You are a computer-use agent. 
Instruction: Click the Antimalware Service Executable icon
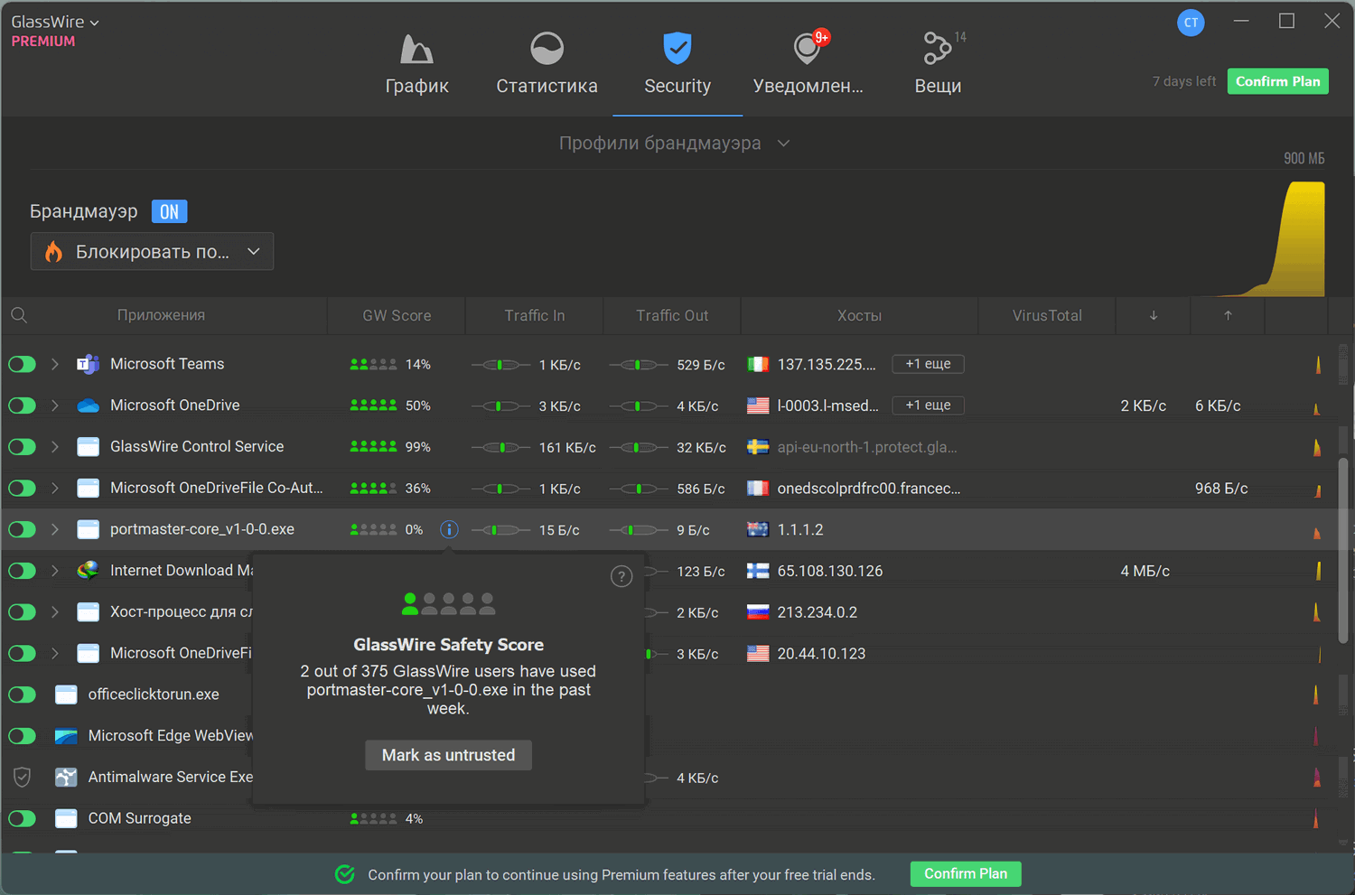click(x=66, y=777)
